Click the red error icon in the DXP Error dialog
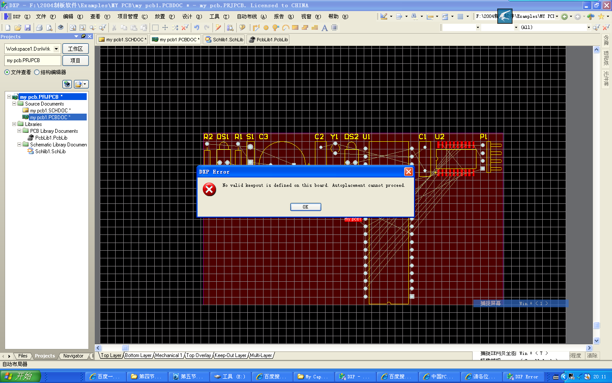 [x=209, y=189]
